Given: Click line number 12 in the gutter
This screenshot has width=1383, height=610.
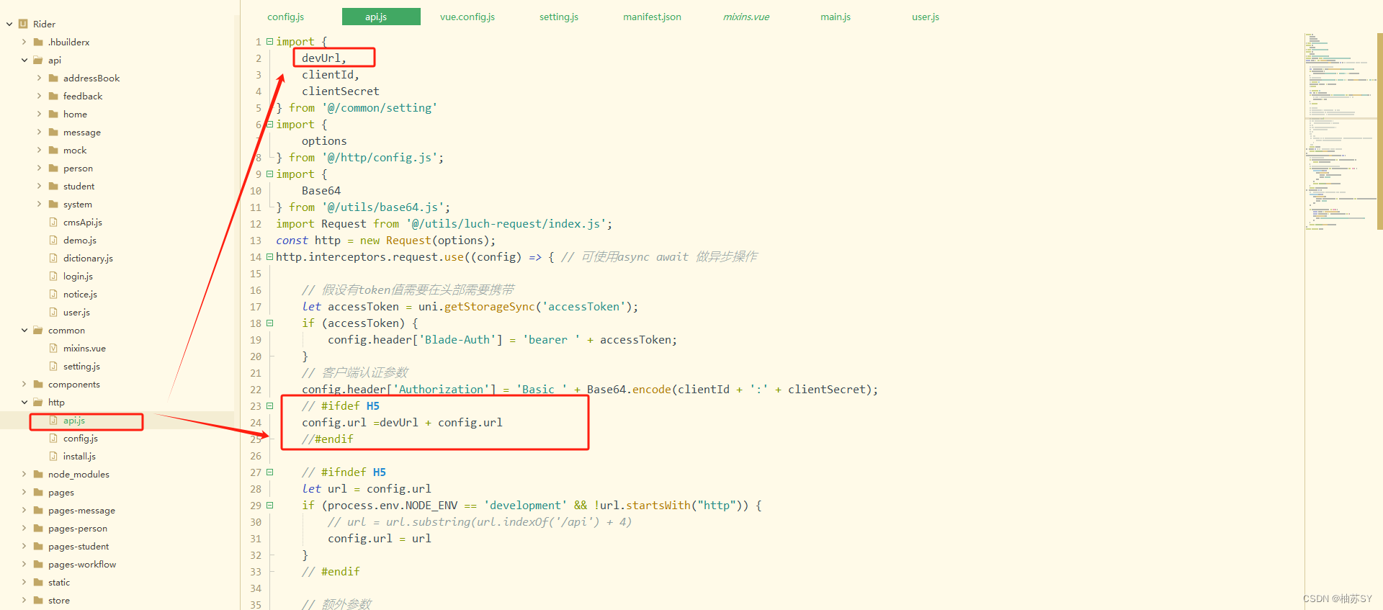Looking at the screenshot, I should pyautogui.click(x=256, y=224).
